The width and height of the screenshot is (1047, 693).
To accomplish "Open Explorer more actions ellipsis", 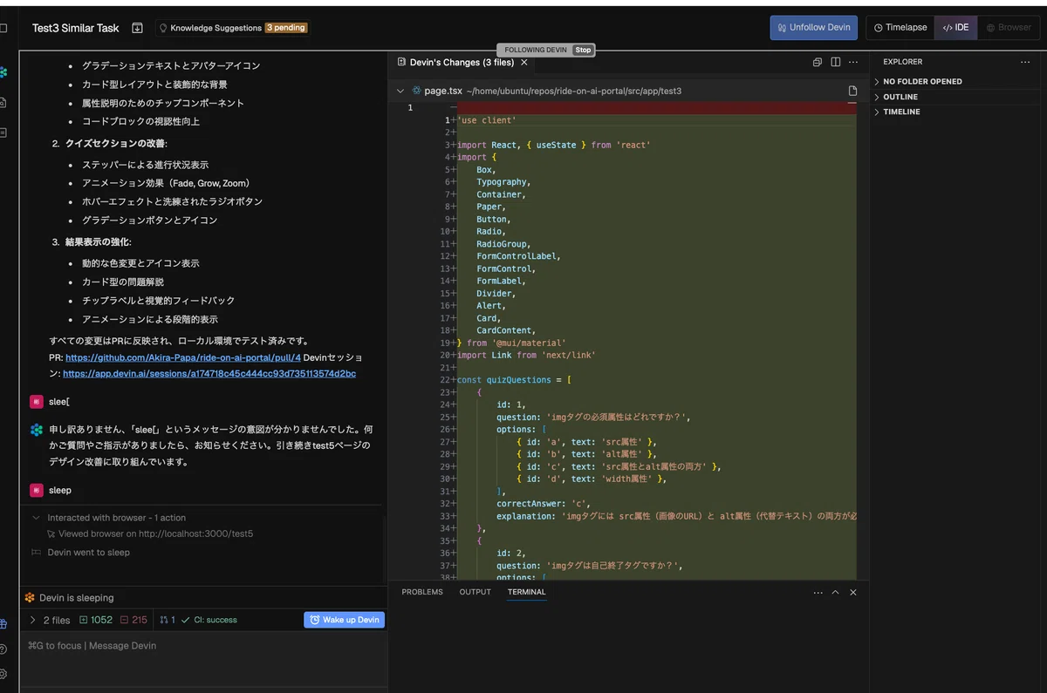I will [1025, 62].
